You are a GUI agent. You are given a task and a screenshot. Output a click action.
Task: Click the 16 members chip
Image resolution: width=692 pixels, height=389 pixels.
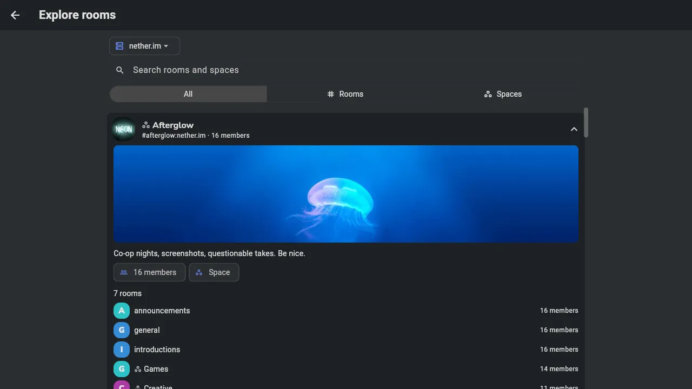pos(149,272)
